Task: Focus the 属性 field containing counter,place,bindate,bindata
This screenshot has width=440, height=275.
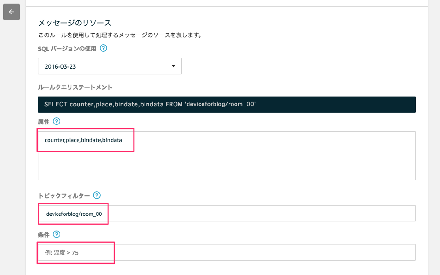Action: [226, 156]
